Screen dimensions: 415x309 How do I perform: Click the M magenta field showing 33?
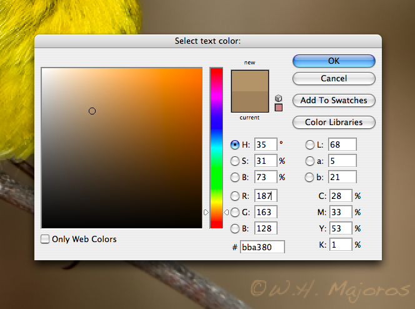[341, 212]
